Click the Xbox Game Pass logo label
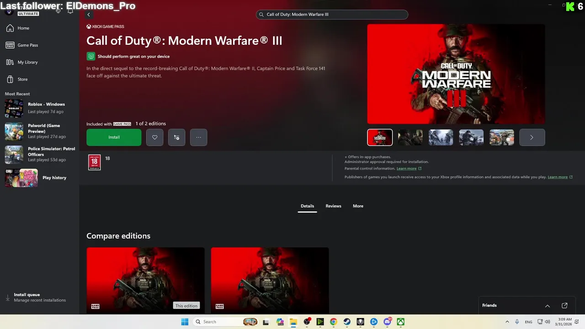Screen dimensions: 585x329 pyautogui.click(x=105, y=27)
